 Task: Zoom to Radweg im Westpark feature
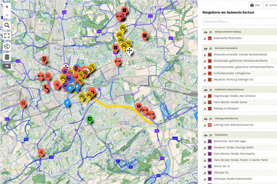tap(205, 109)
